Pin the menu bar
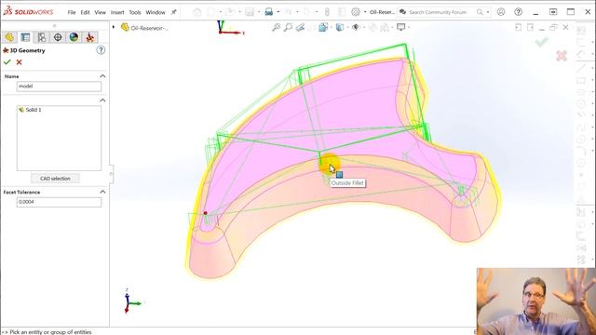 pyautogui.click(x=174, y=12)
